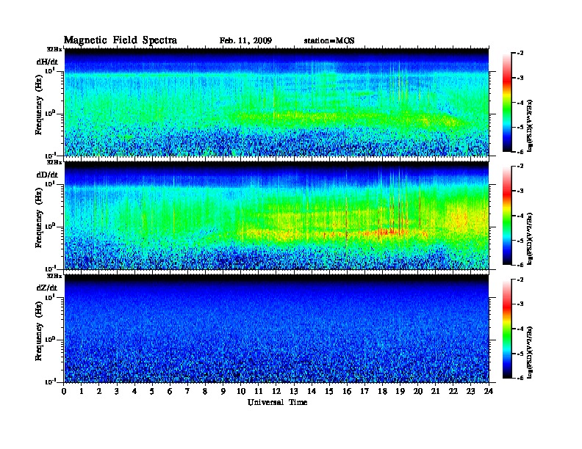Image resolution: width=582 pixels, height=449 pixels.
Task: Click the color bar beside the dH/dt panel
Action: (507, 102)
